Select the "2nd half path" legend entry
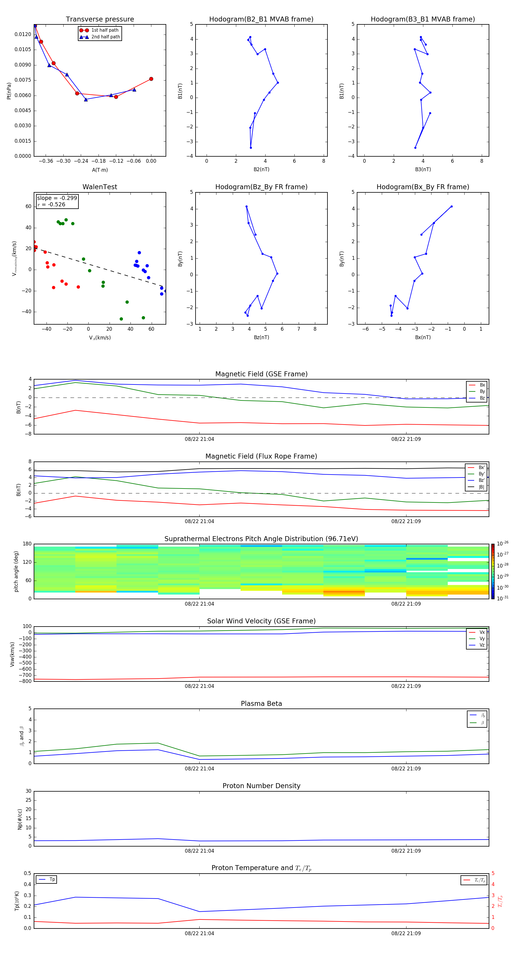523x959 pixels. 99,37
